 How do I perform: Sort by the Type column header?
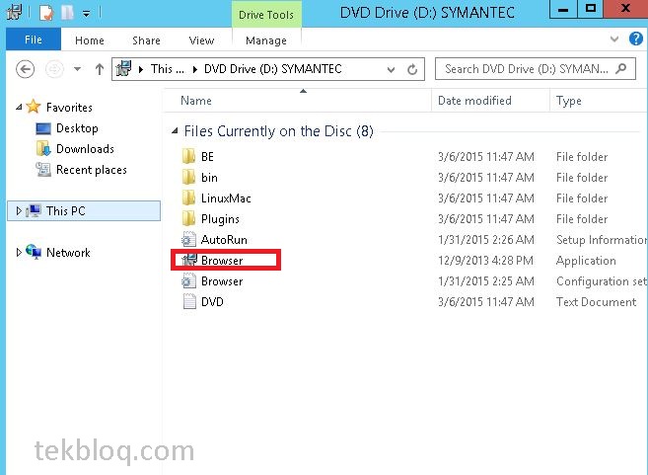569,101
